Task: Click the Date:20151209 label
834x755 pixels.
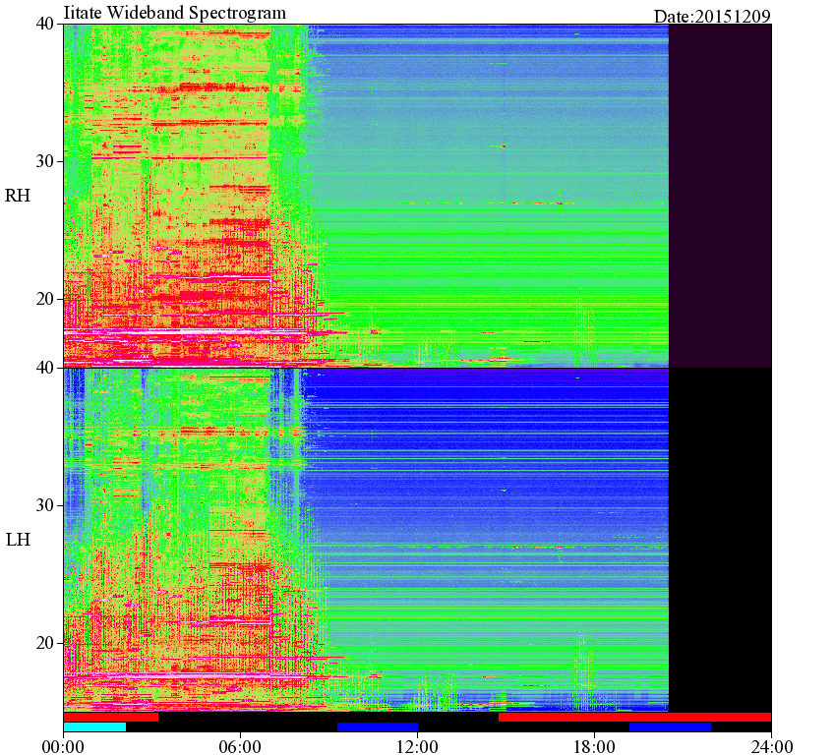Action: (x=712, y=17)
